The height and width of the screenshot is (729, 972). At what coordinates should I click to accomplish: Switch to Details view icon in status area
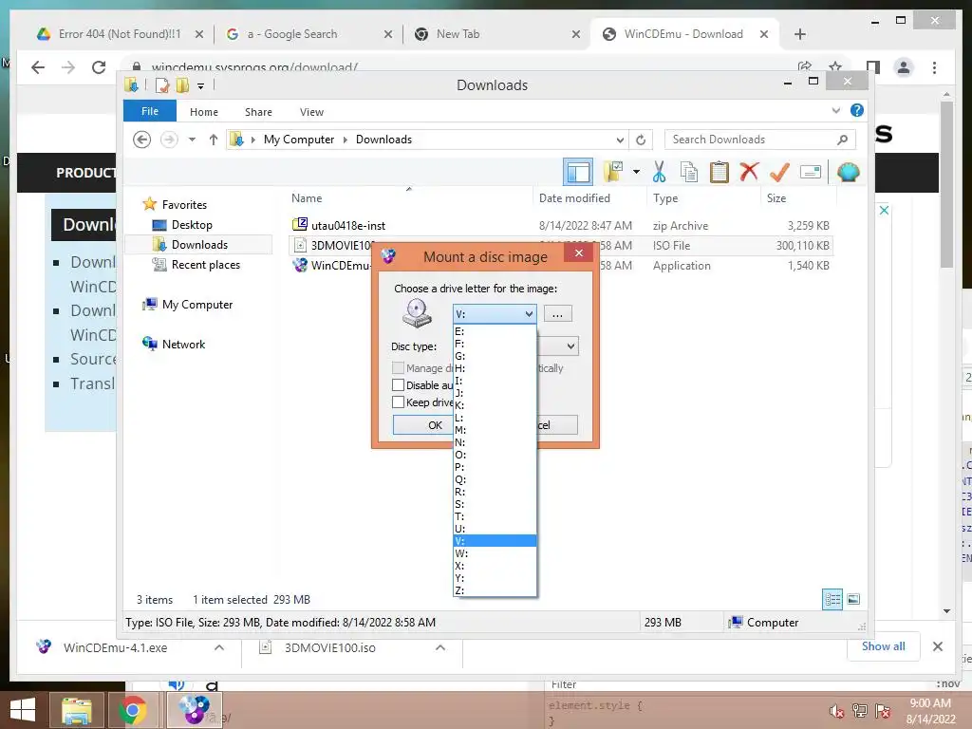click(x=832, y=600)
